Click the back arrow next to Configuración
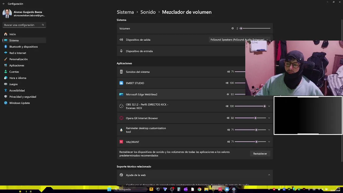Viewport: 343px width, 193px height. click(x=4, y=4)
